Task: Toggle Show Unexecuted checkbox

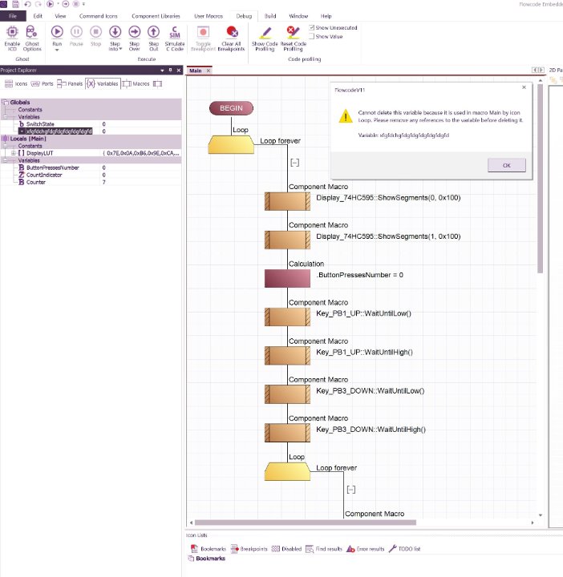Action: (x=312, y=27)
